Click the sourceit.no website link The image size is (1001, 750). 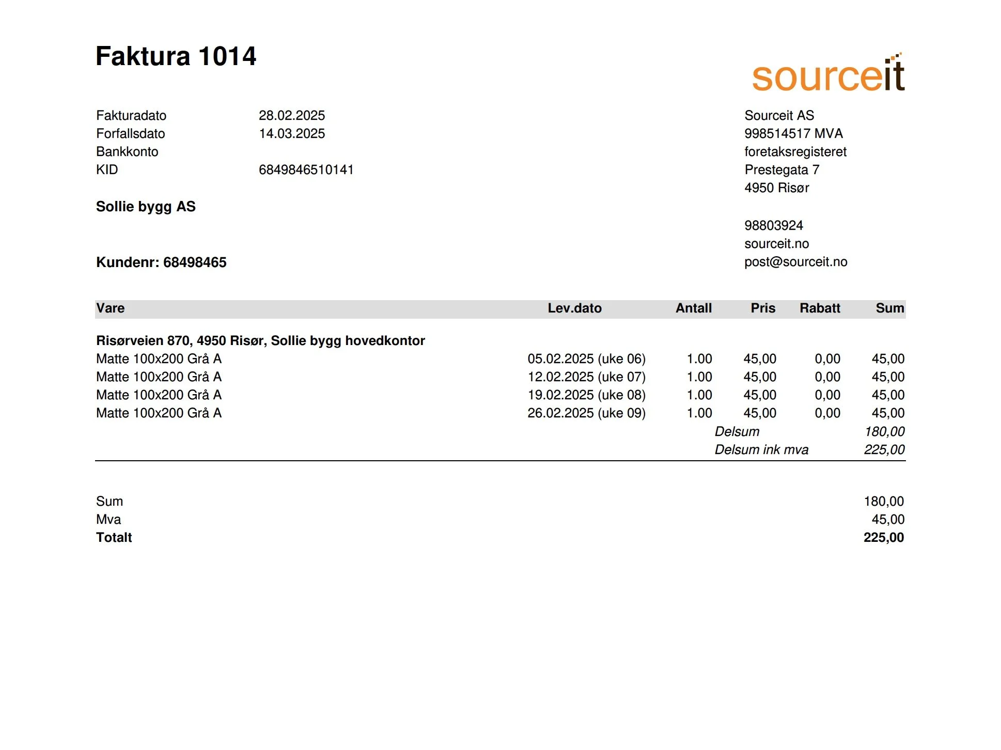776,243
